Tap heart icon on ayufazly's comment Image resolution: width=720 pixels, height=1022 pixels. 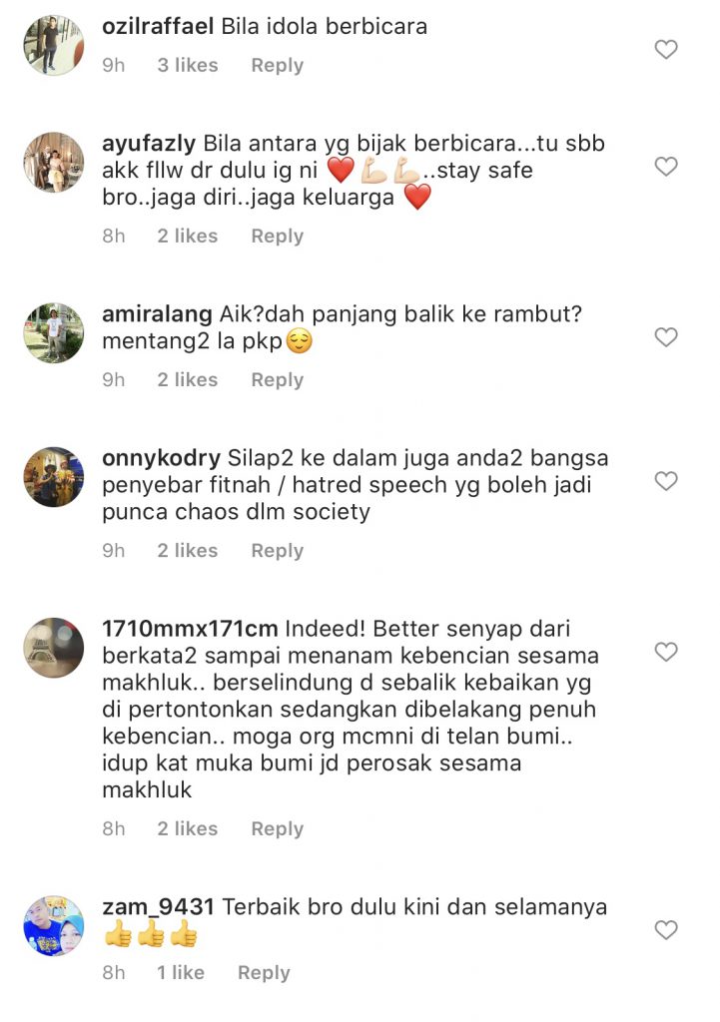pos(666,167)
